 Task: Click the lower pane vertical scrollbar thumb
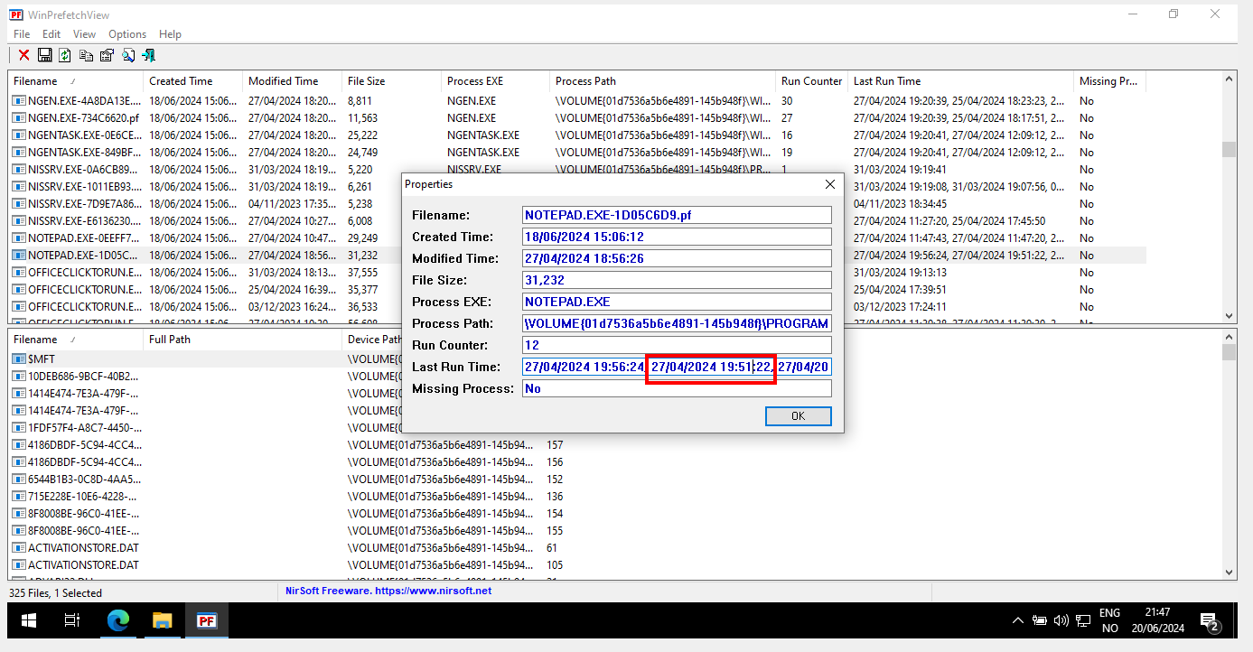coord(1230,352)
